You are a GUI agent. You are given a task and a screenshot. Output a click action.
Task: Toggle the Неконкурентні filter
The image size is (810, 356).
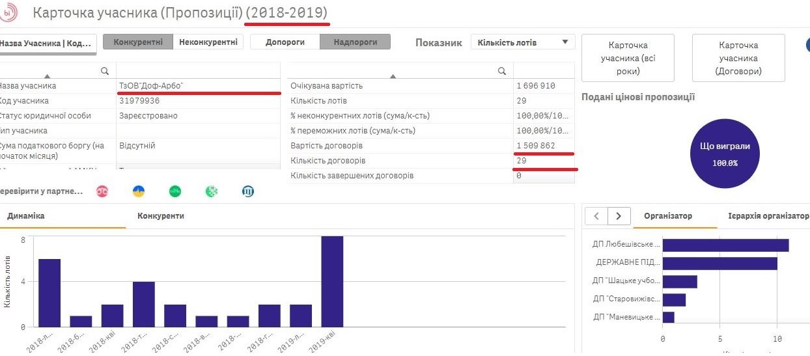point(208,42)
